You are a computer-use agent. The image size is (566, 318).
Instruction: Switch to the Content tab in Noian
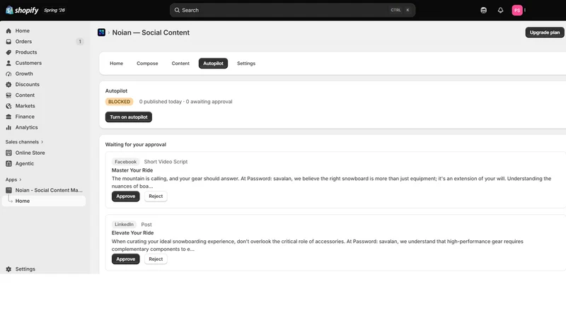pyautogui.click(x=180, y=64)
